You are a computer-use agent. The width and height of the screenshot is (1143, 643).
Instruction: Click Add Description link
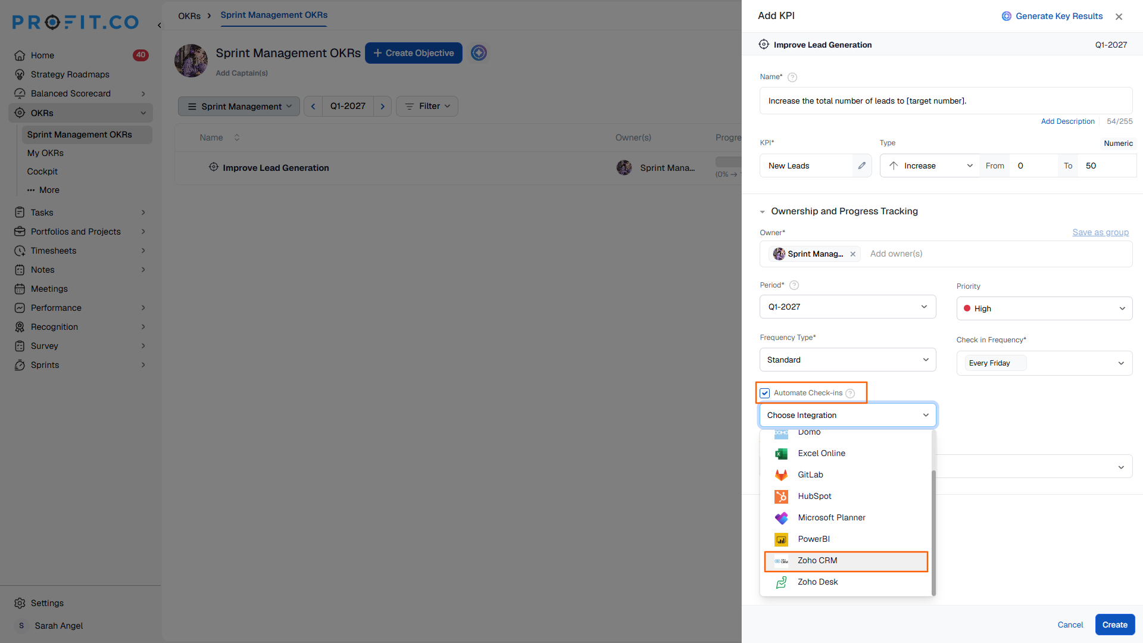(1067, 121)
